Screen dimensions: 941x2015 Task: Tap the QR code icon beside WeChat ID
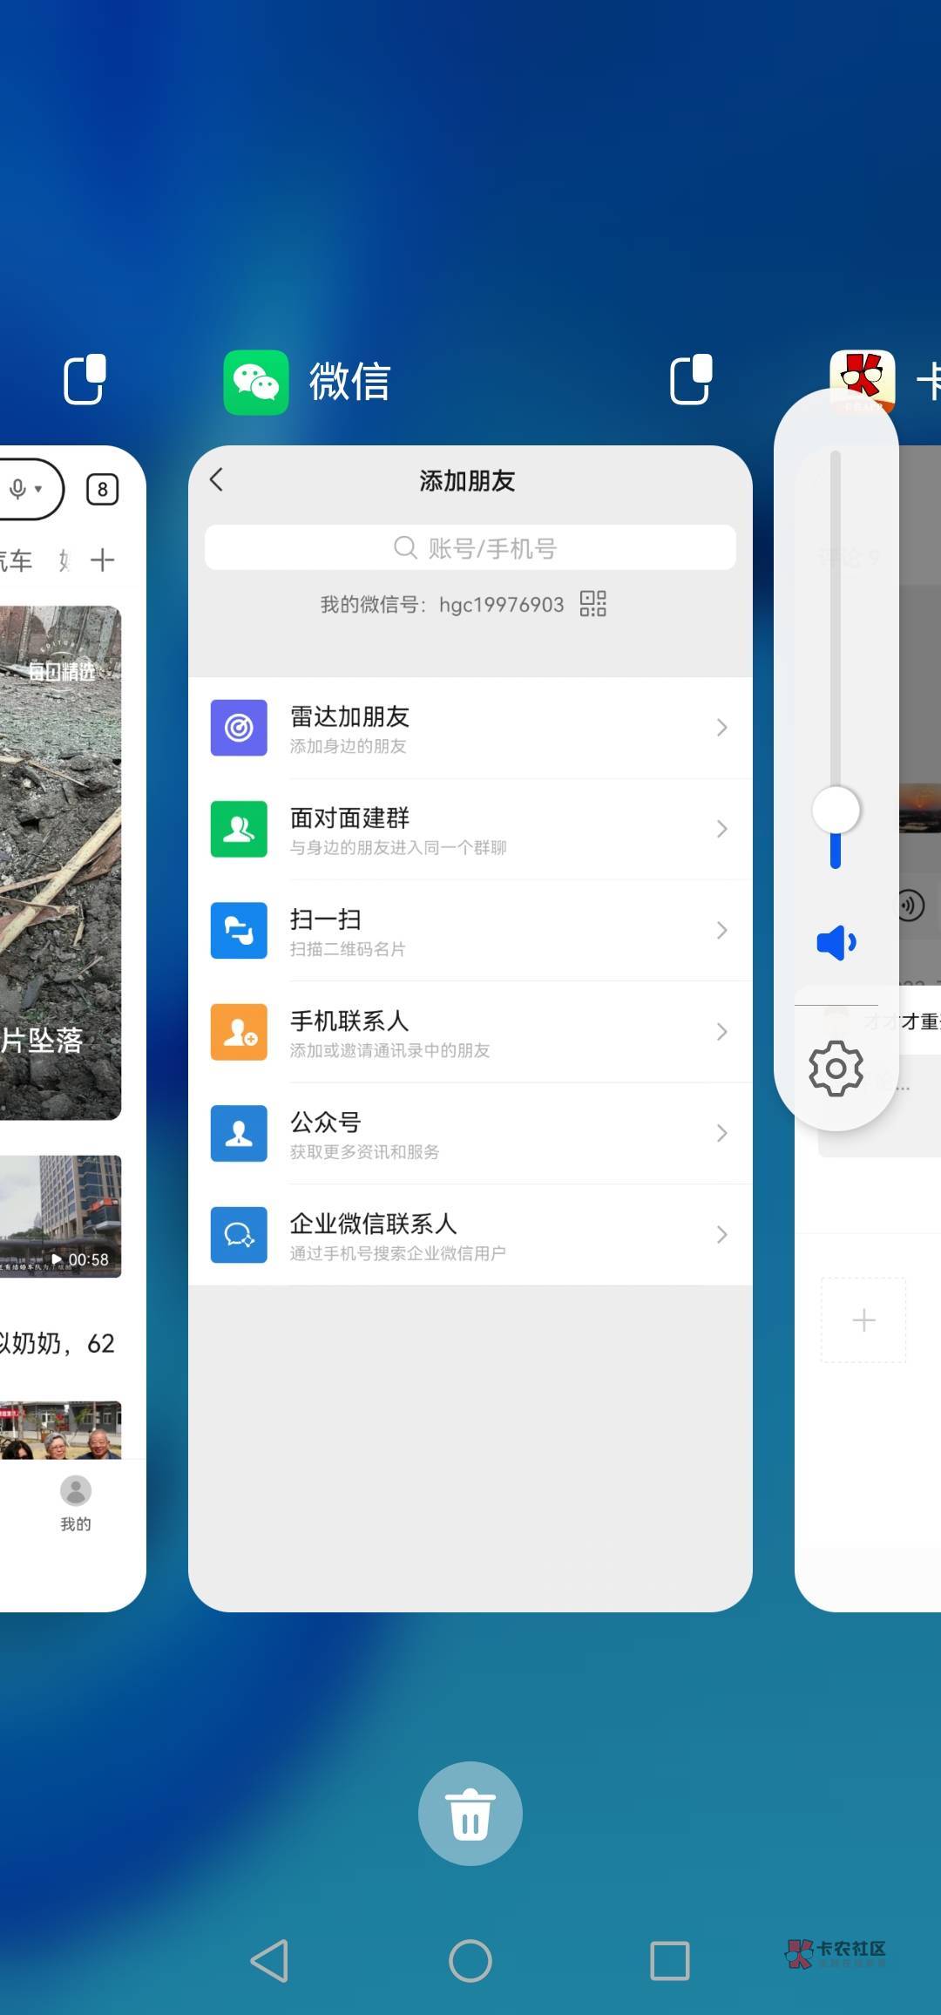593,603
